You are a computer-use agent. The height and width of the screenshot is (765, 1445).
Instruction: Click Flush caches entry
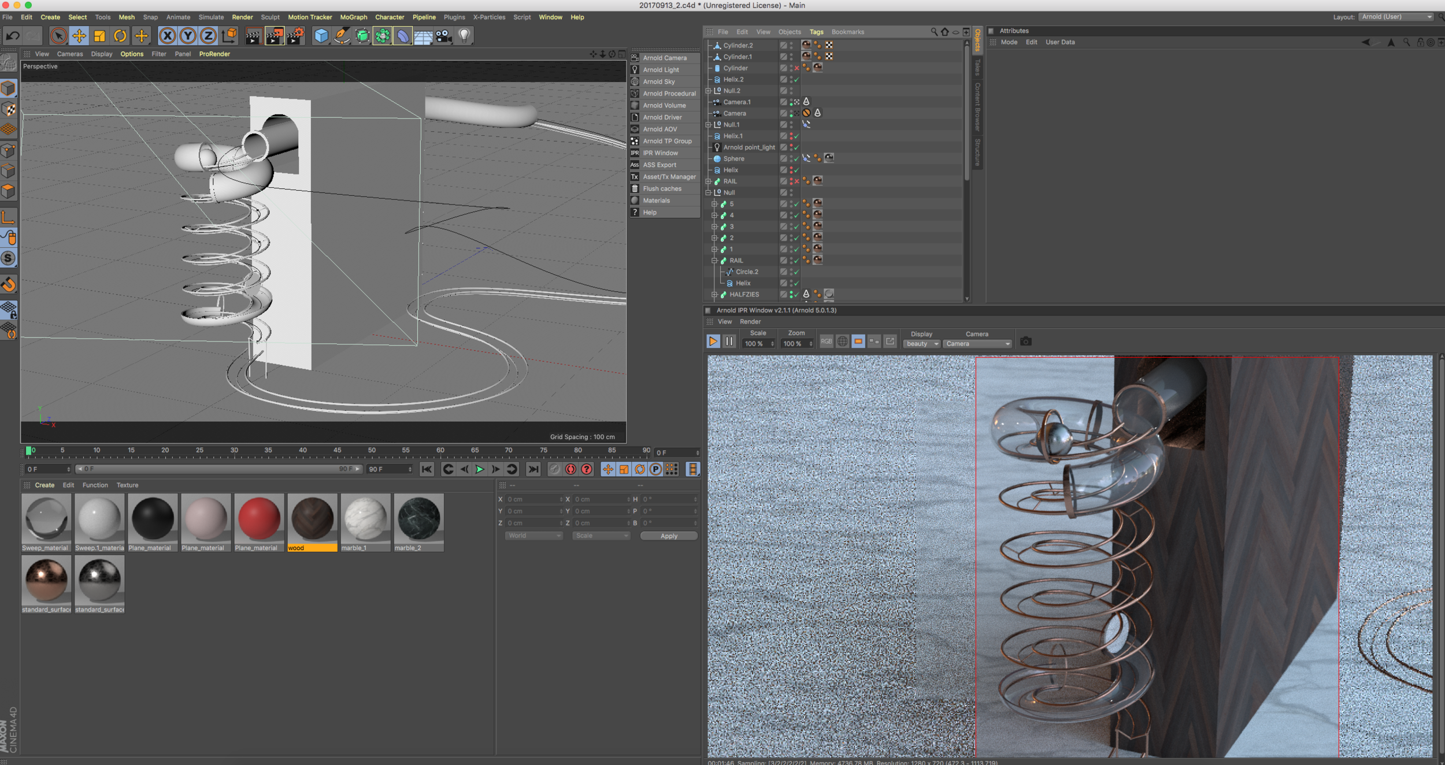[665, 189]
